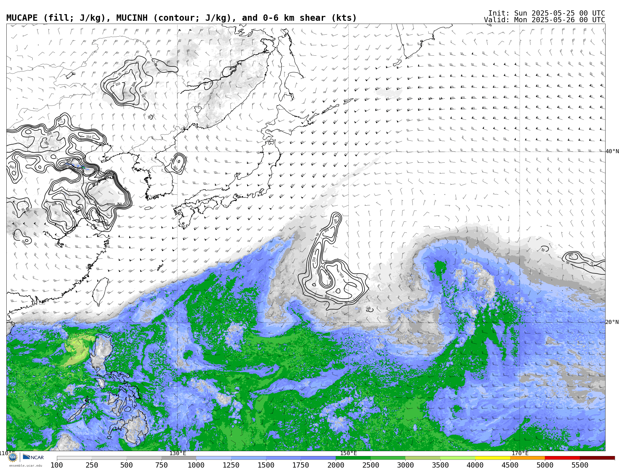
Task: Pick the dark red swatch above 5500
Action: click(x=597, y=458)
